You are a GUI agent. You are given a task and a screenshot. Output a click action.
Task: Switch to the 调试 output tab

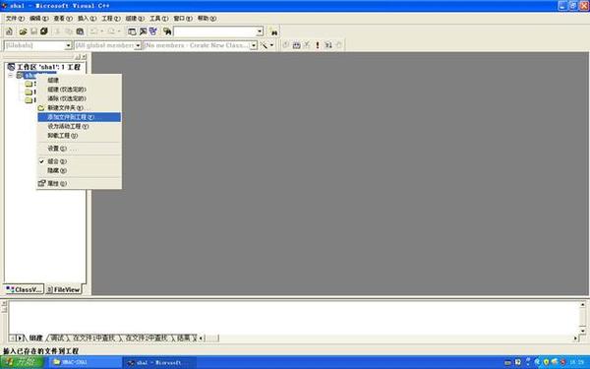(x=57, y=338)
